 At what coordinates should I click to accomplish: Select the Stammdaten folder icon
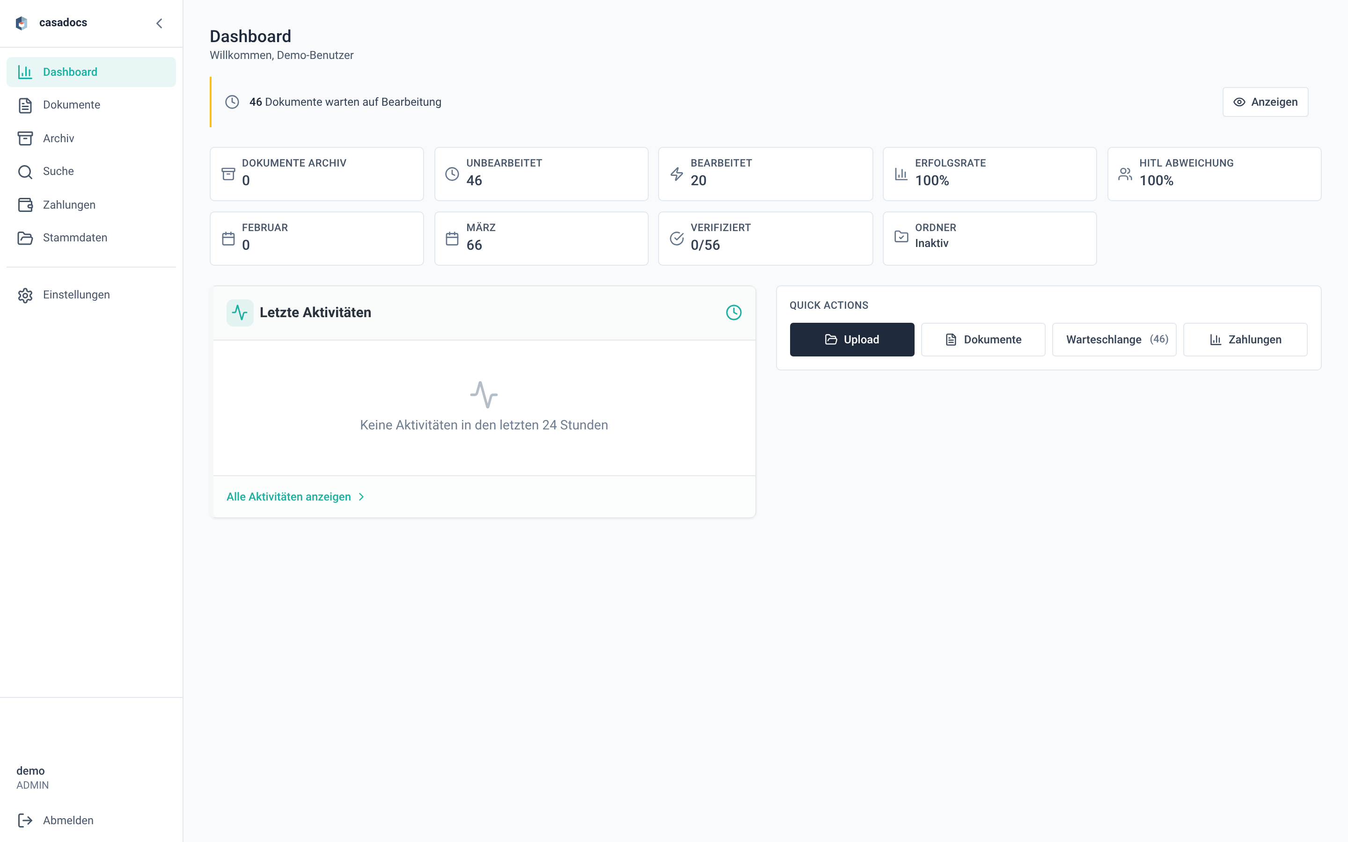click(25, 238)
